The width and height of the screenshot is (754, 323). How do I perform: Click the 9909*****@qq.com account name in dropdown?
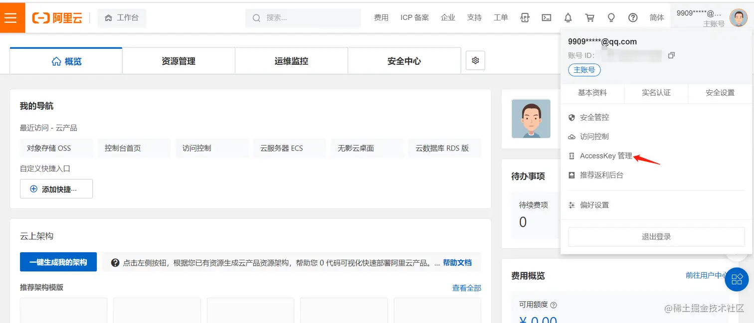[x=602, y=42]
